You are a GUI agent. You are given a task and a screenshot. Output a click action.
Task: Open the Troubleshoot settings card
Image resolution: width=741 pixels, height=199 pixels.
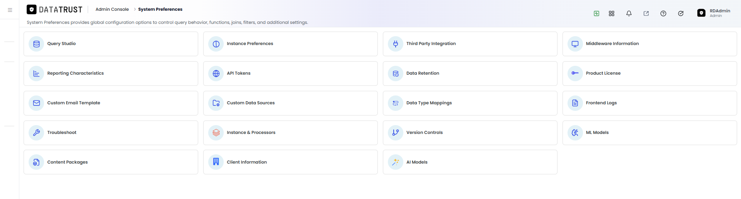(x=111, y=133)
